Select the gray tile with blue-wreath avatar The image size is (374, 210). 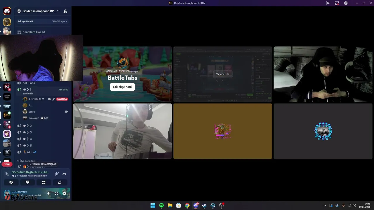click(x=323, y=131)
